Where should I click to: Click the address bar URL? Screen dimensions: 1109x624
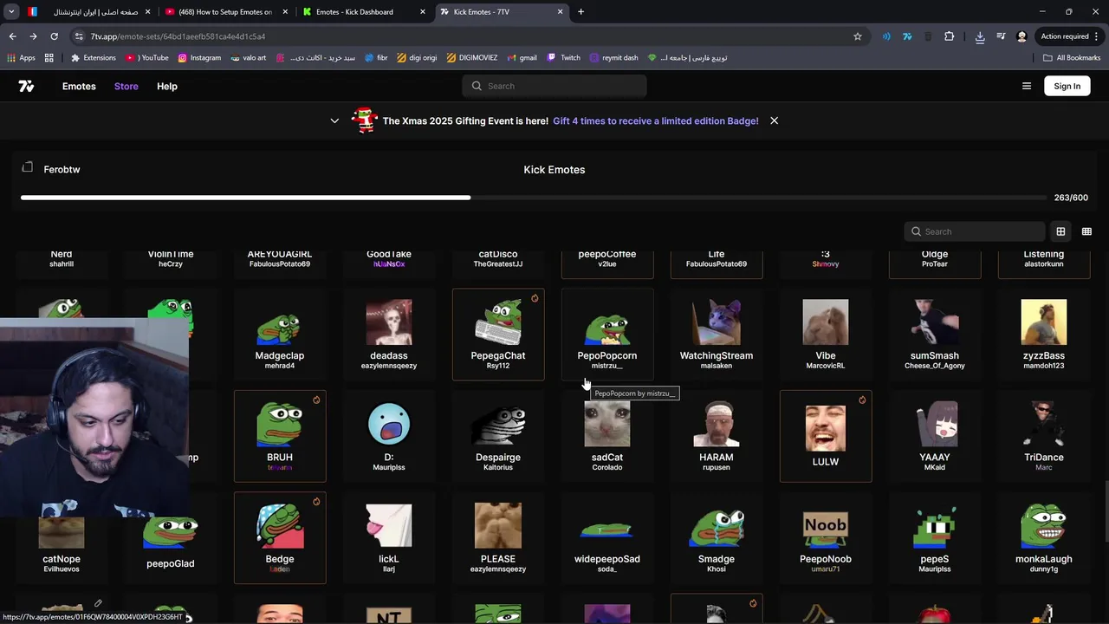click(x=178, y=36)
